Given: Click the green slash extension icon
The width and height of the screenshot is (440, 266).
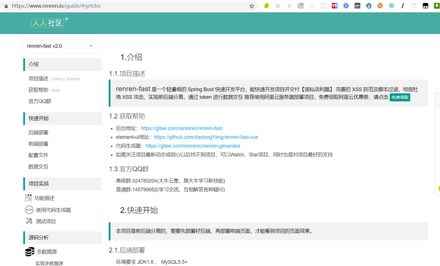Looking at the screenshot, I should 403,6.
